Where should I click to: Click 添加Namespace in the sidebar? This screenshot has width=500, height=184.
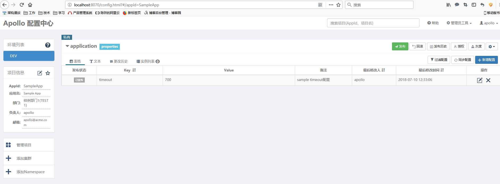click(x=29, y=172)
